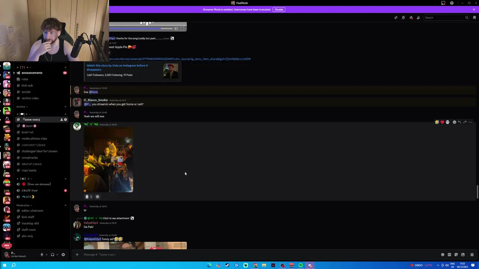
Task: Show pinned messages via pin icon
Action: tap(411, 18)
